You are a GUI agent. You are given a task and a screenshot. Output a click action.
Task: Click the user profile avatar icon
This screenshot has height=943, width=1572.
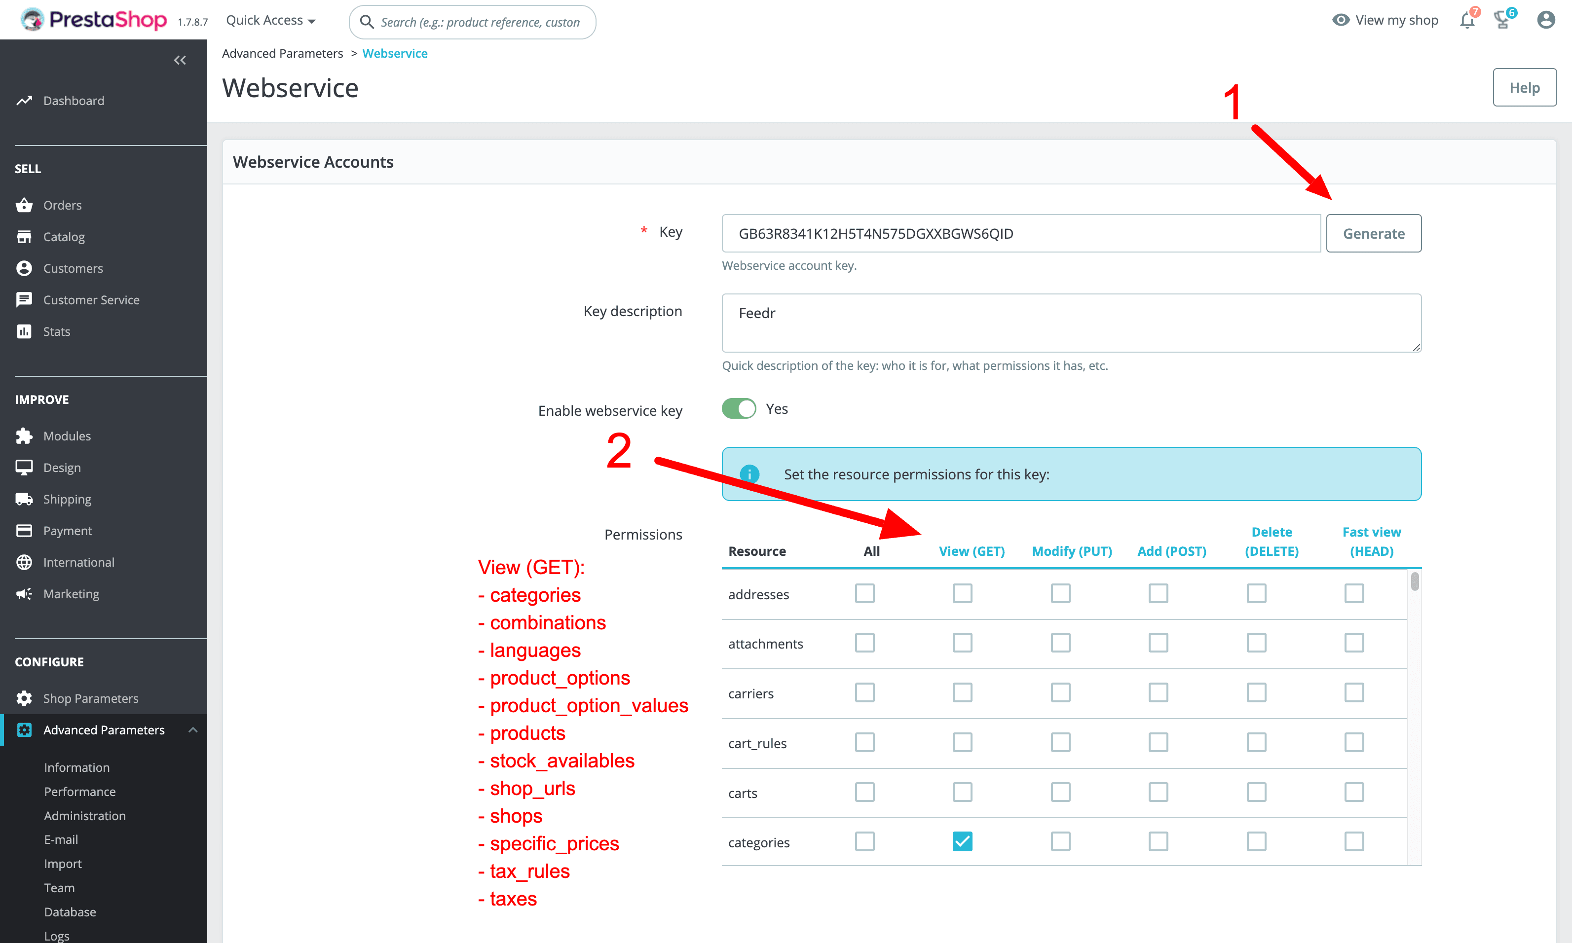(1545, 20)
